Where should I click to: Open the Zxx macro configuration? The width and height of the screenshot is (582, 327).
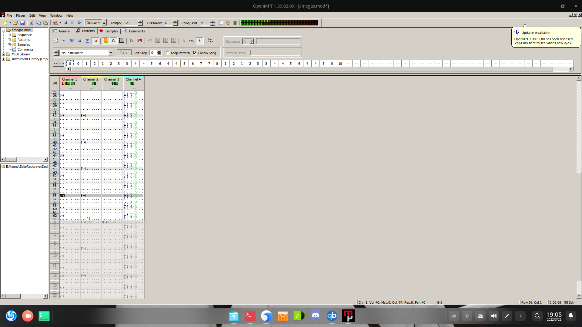coord(132,41)
